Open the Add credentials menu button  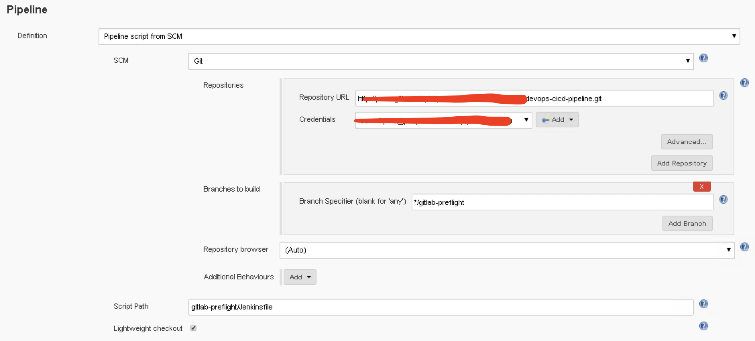(x=557, y=120)
